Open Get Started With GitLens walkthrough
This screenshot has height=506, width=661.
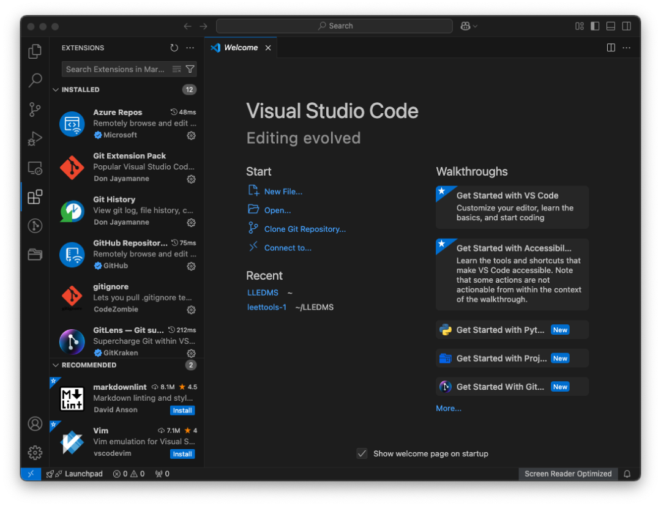pyautogui.click(x=512, y=387)
